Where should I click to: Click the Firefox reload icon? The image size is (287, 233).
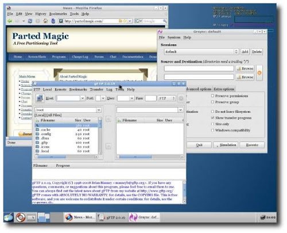coord(30,21)
